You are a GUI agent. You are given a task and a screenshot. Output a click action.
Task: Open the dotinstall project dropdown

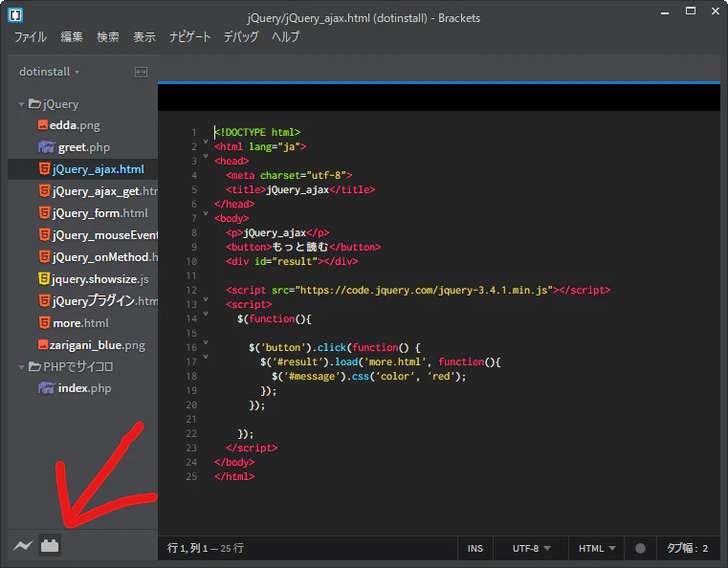tap(49, 72)
